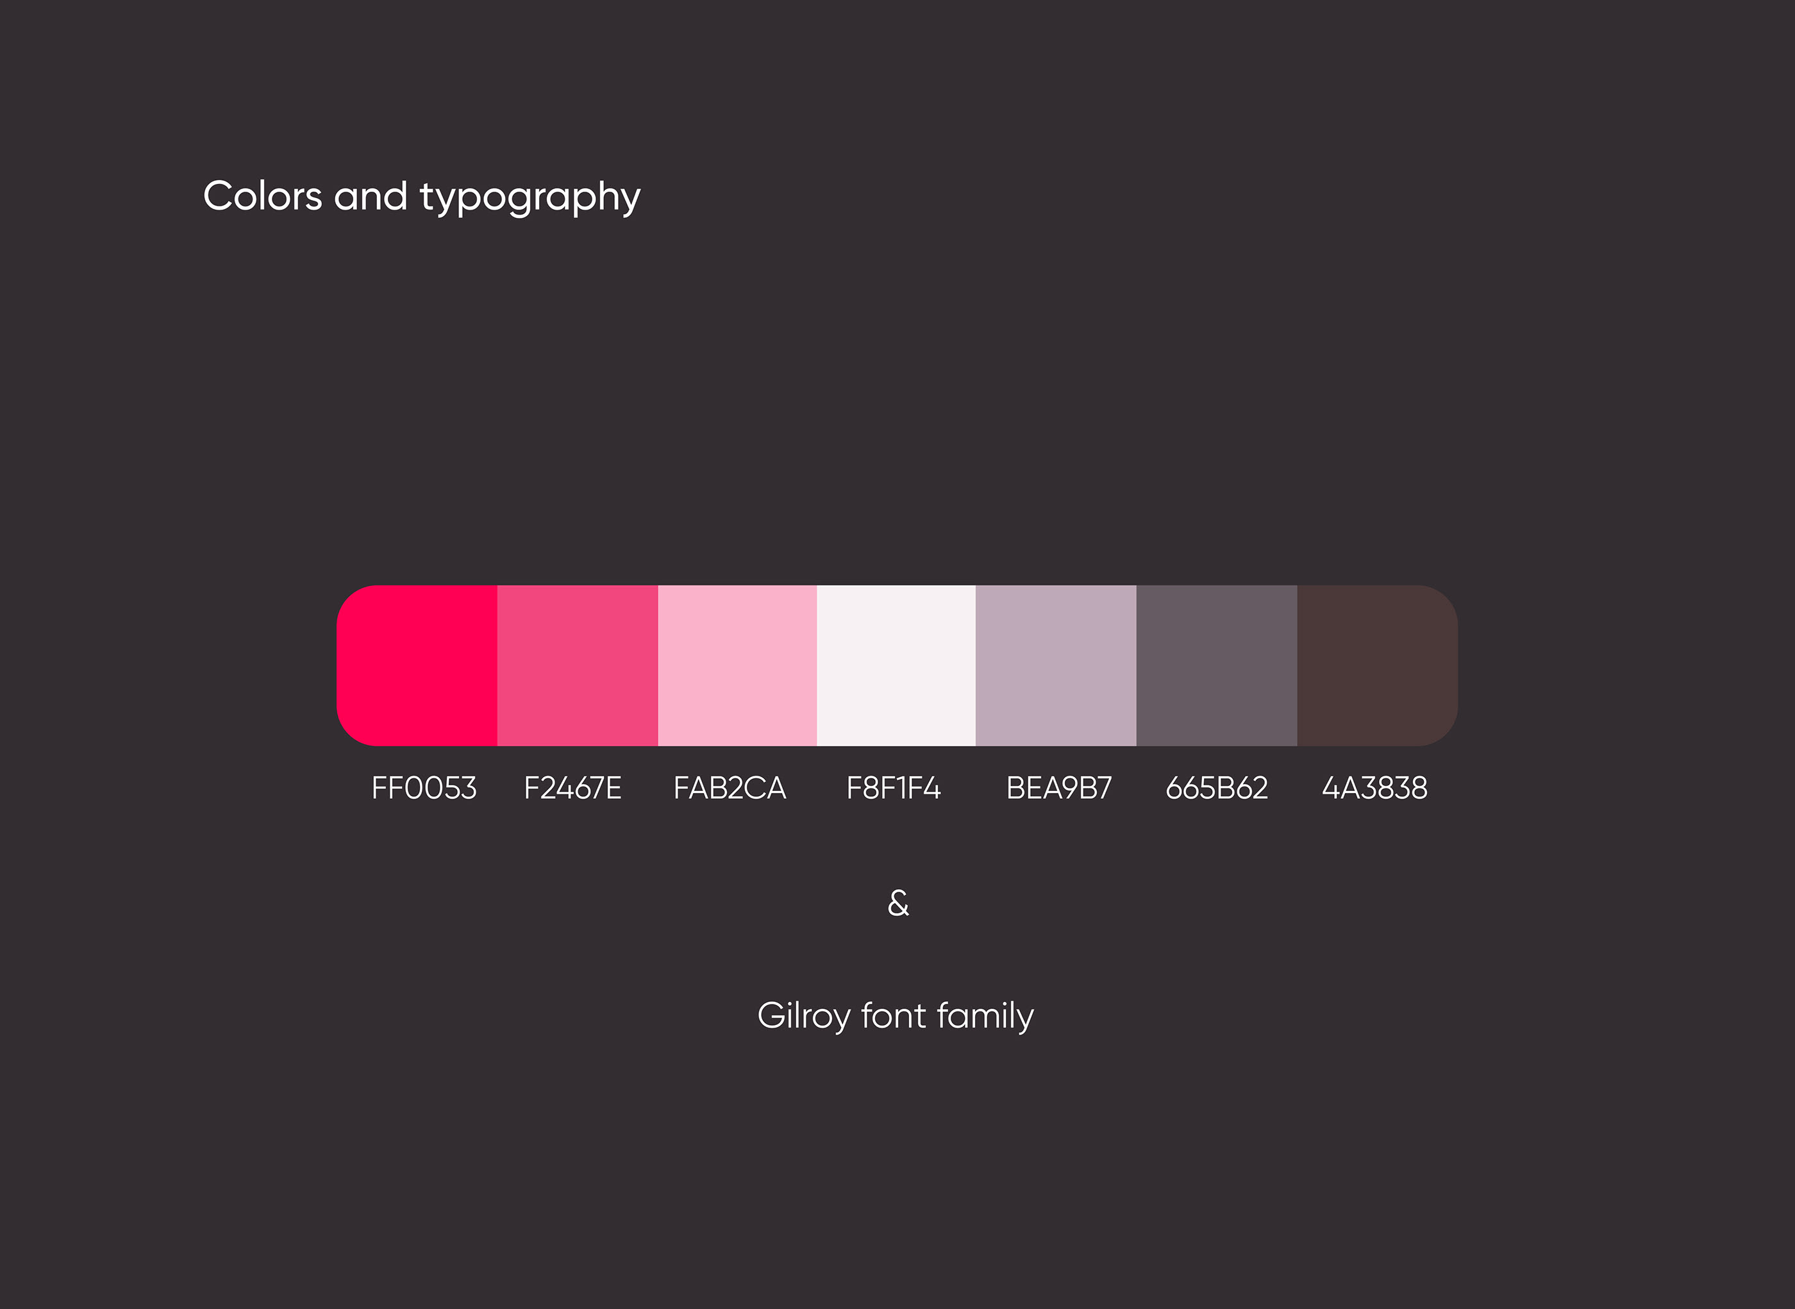Image resolution: width=1795 pixels, height=1309 pixels.
Task: Click the word "Gilroy" in the font caption
Action: coord(803,1017)
